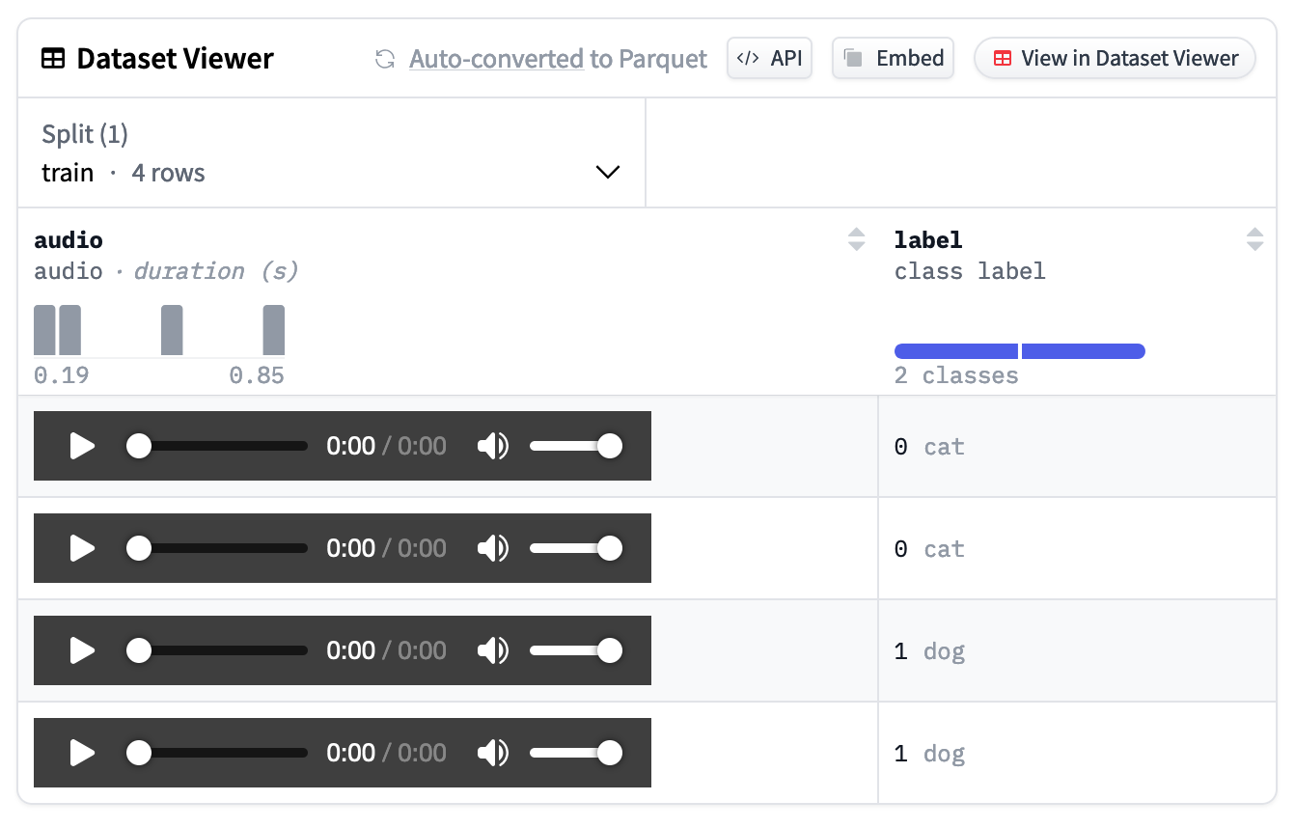Mute the fourth audio row's speaker
1295x828 pixels.
pos(493,753)
